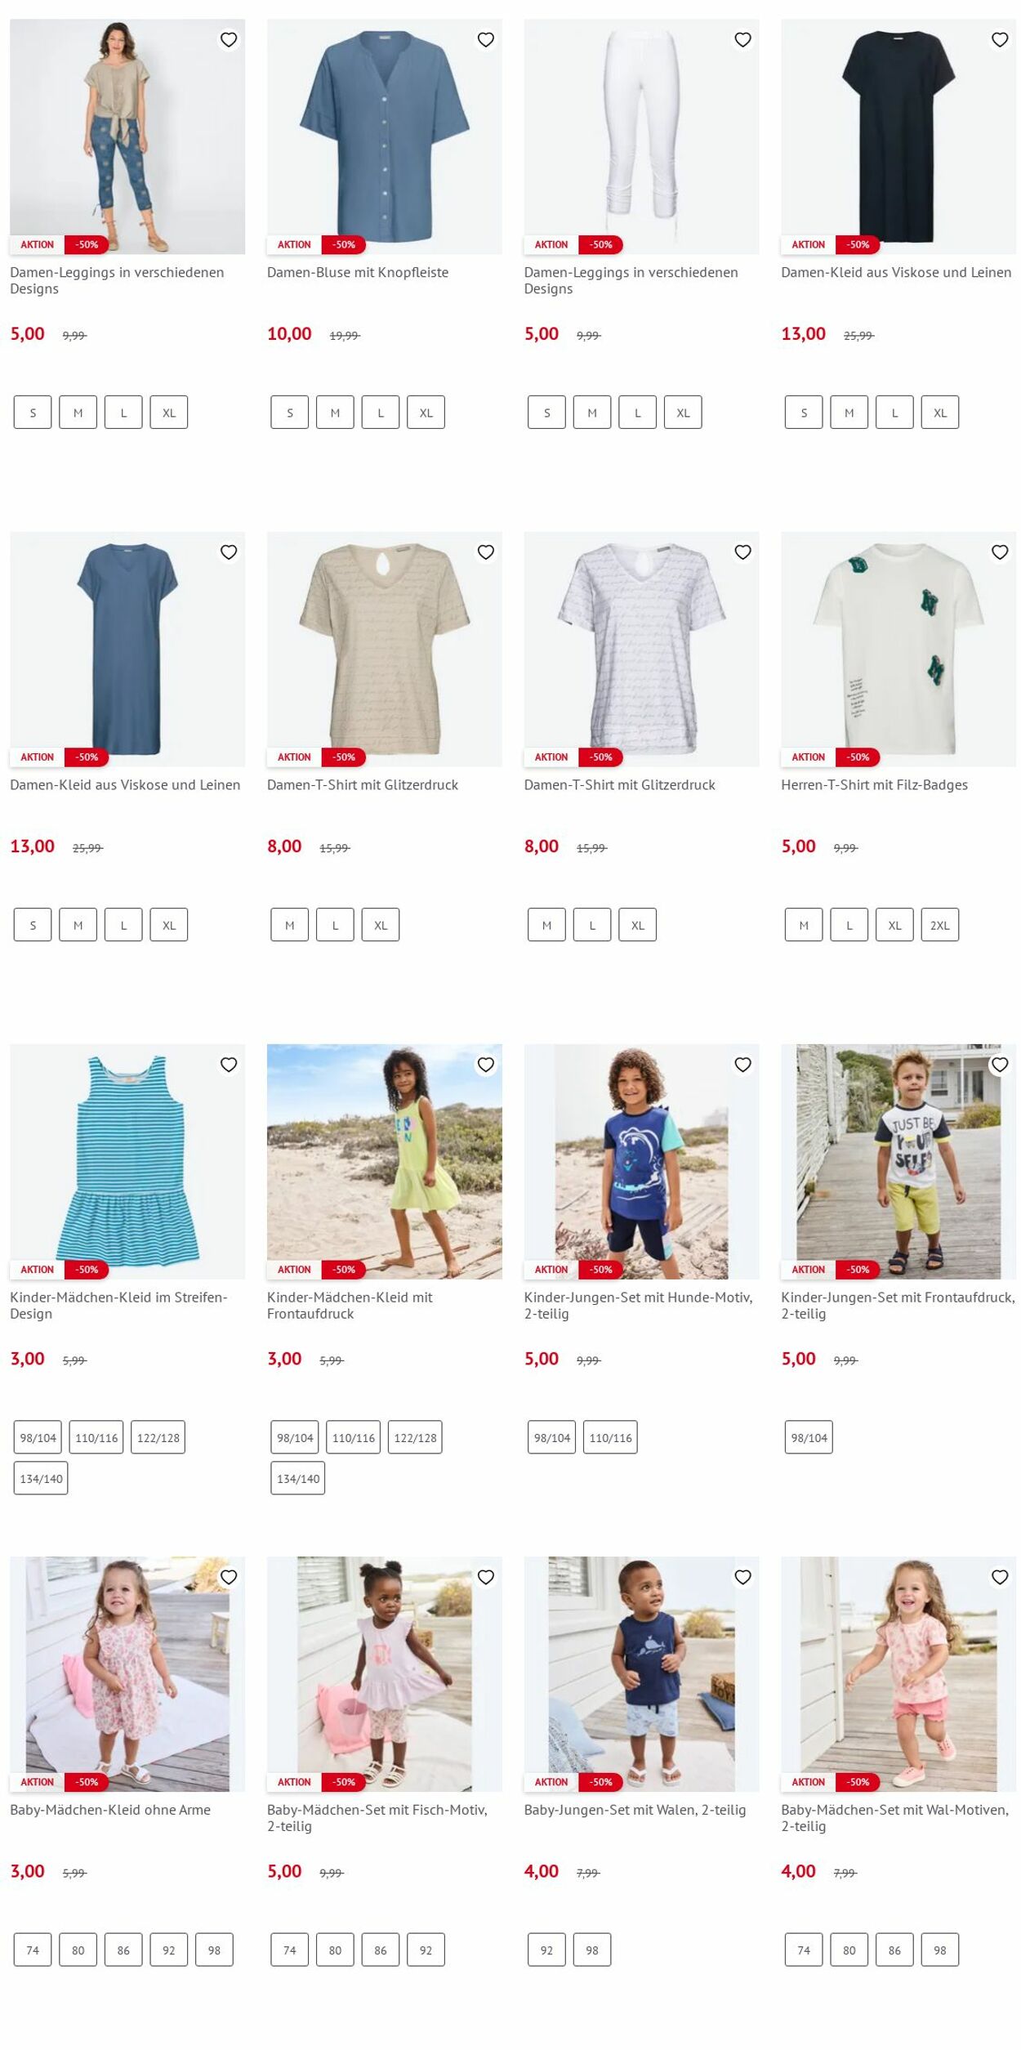The width and height of the screenshot is (1021, 2050).
Task: Open the patterned Damen-Leggings model photo
Action: coord(127,136)
